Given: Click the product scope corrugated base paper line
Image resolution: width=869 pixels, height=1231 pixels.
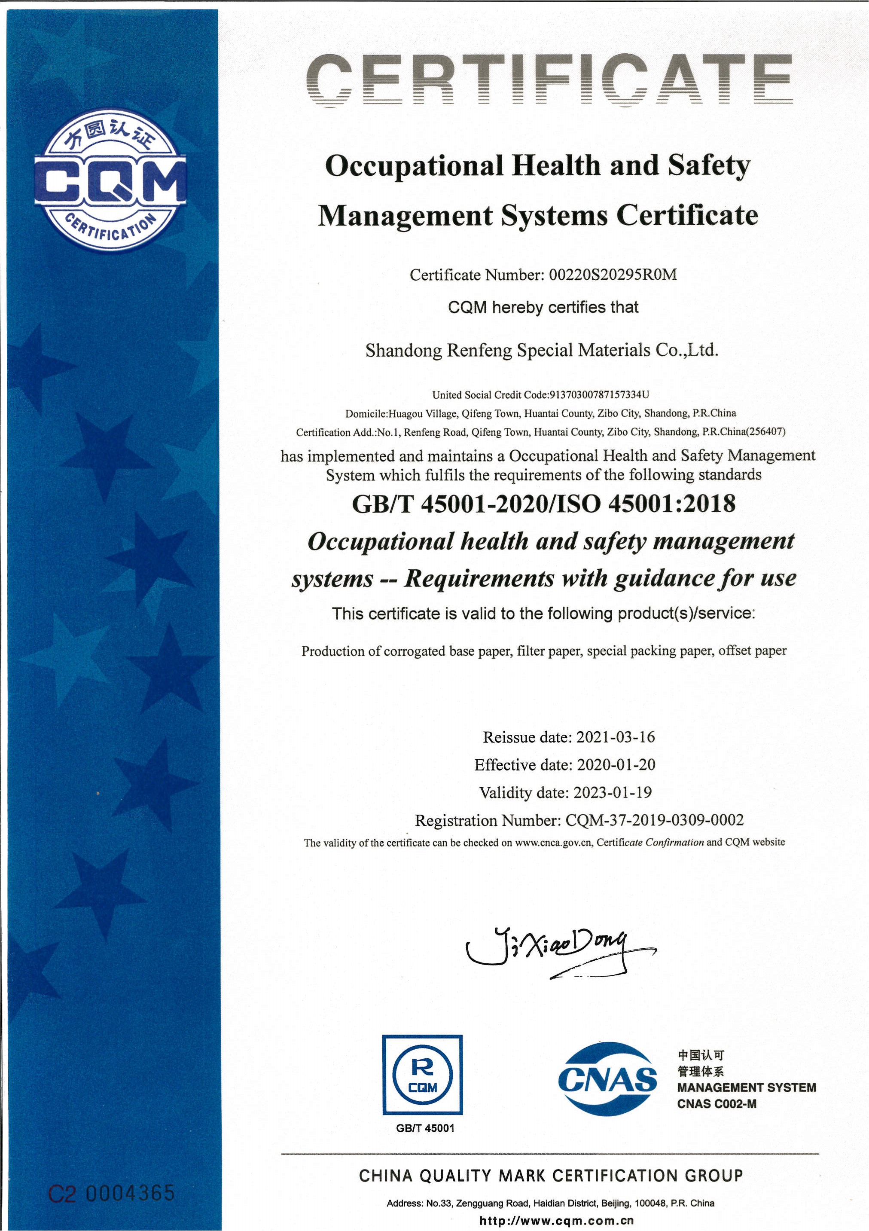Looking at the screenshot, I should coord(543,651).
